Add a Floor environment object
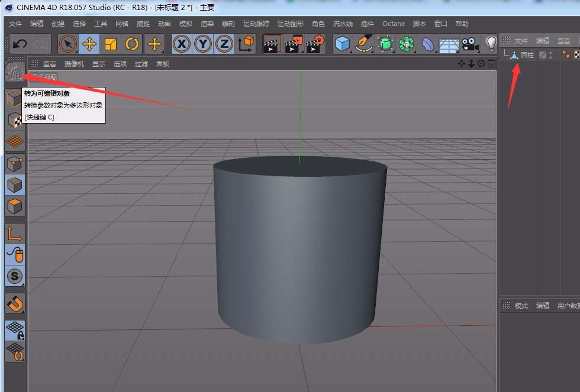The height and width of the screenshot is (392, 580). pos(449,45)
